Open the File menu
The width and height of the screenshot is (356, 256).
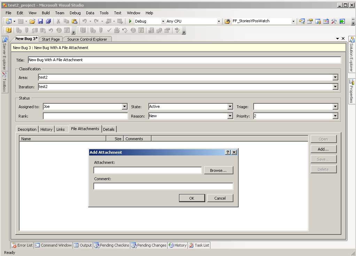[x=8, y=13]
